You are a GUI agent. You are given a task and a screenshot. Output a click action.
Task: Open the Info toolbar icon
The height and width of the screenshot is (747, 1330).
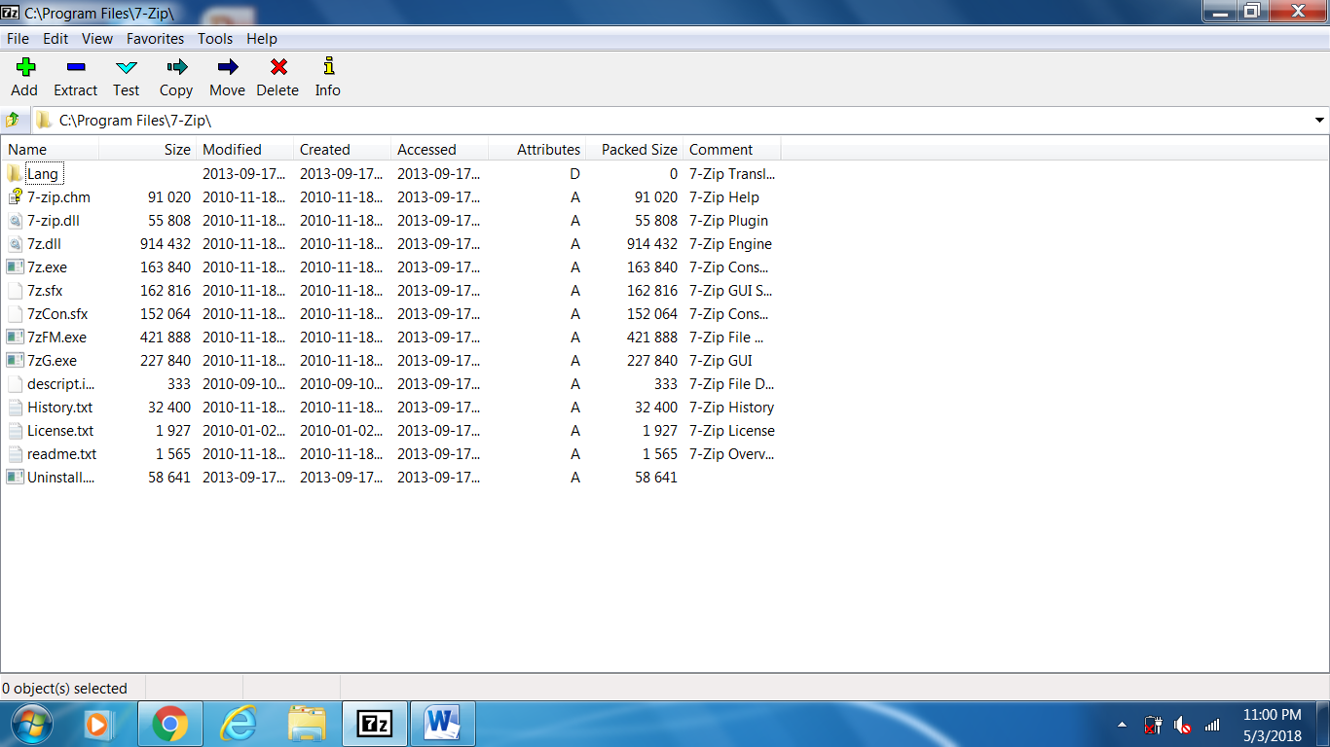pyautogui.click(x=328, y=66)
